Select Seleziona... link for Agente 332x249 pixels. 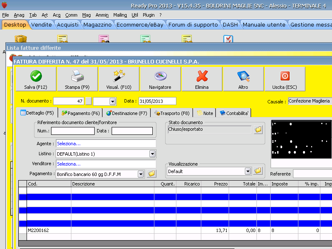[x=69, y=144]
